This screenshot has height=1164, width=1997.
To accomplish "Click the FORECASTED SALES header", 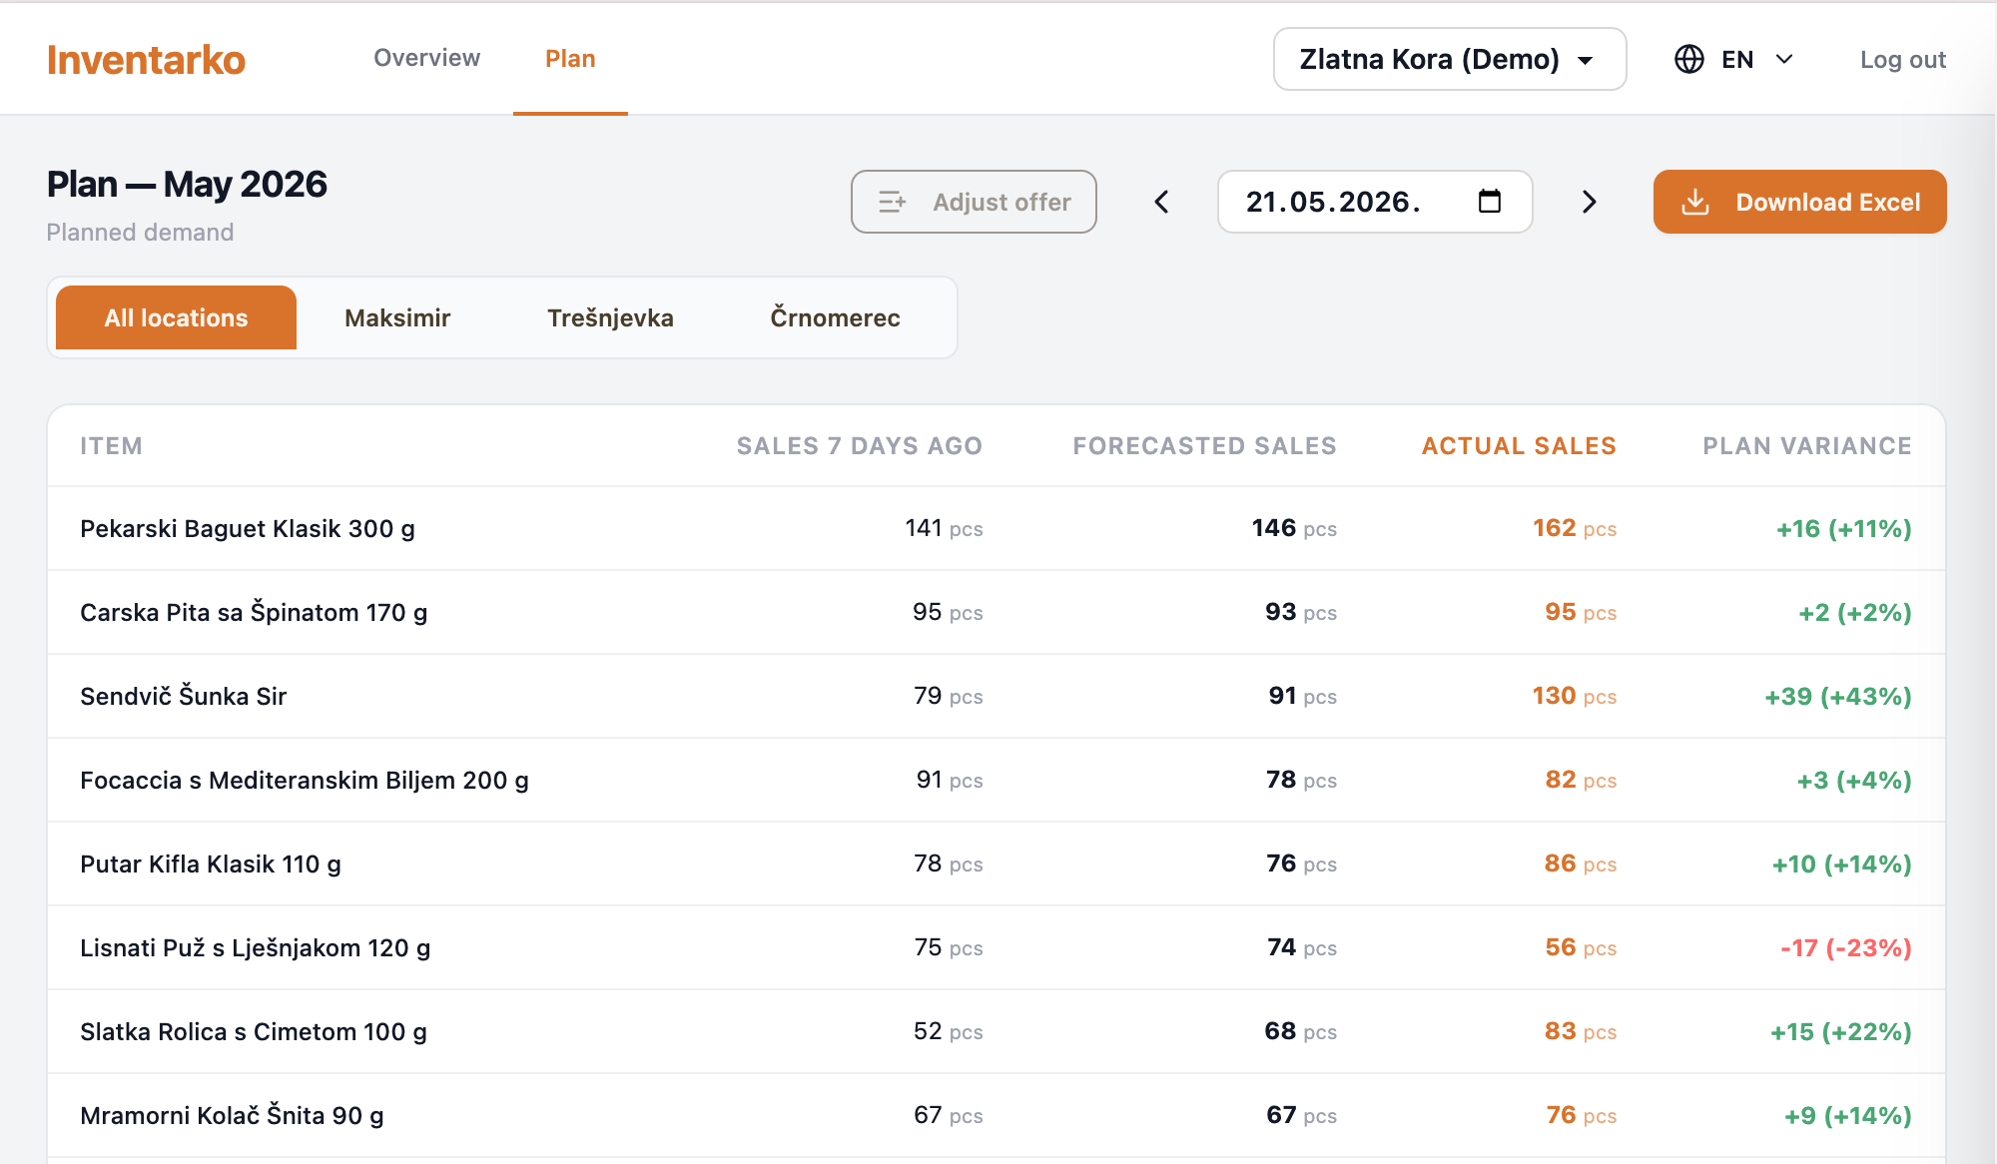I will pyautogui.click(x=1204, y=445).
